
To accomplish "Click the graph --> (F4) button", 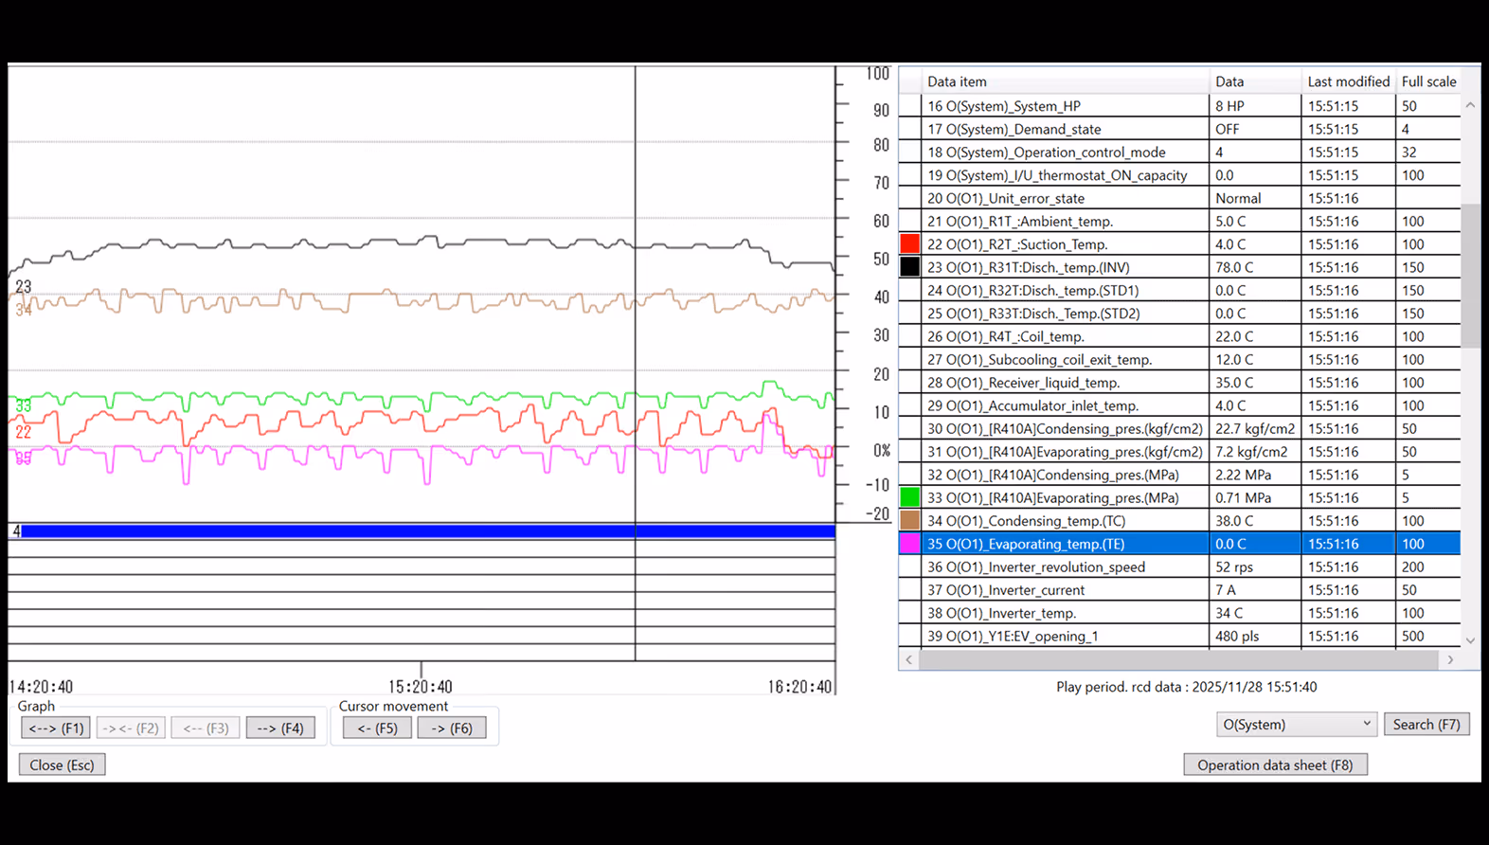I will pyautogui.click(x=280, y=728).
